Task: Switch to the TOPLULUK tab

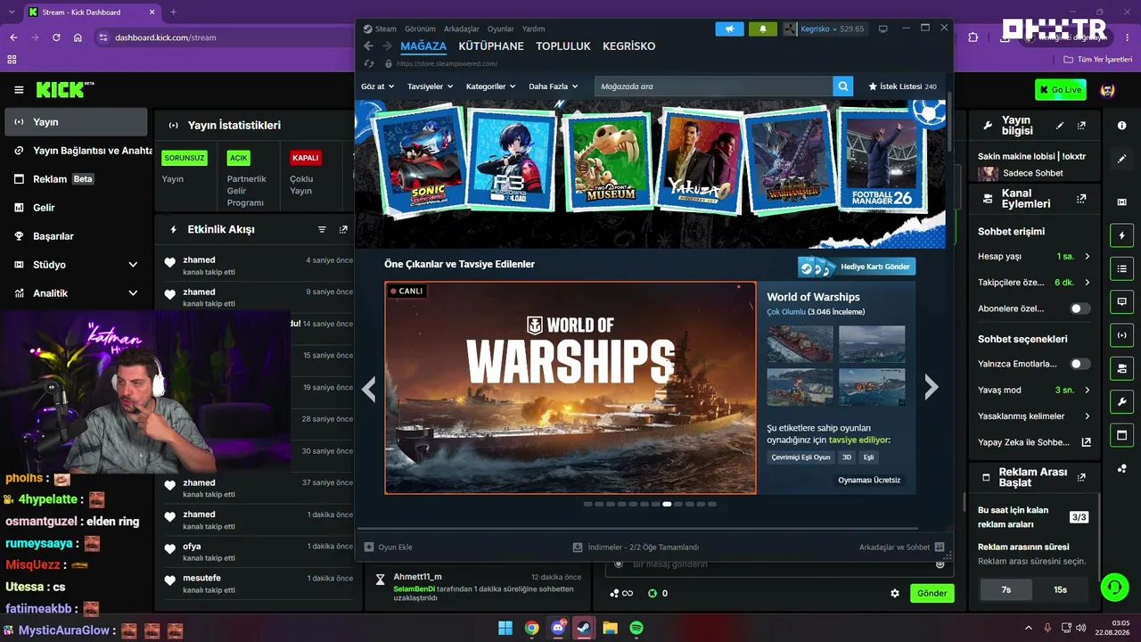Action: pyautogui.click(x=563, y=46)
